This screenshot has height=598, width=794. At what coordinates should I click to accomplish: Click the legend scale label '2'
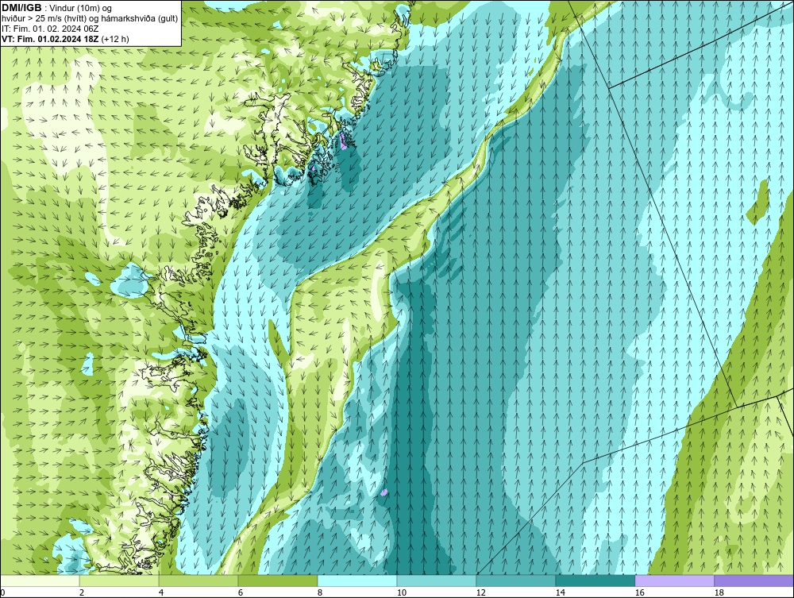click(x=82, y=592)
